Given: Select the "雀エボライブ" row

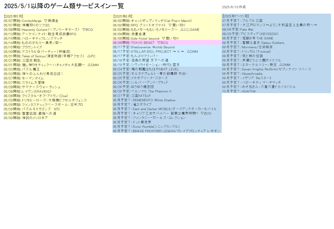Looking at the screenshot, I should 167,104.
